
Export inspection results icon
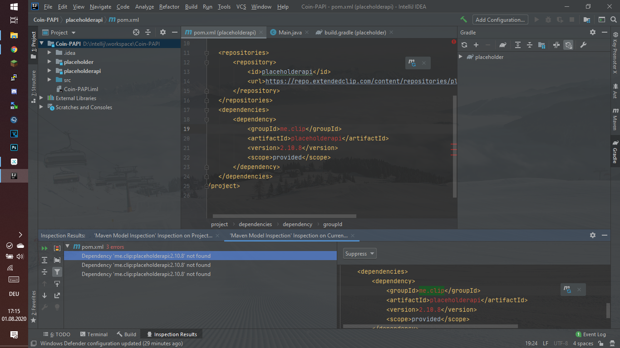[x=57, y=295]
